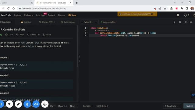Click the 217/2464 problem counter

62,106
